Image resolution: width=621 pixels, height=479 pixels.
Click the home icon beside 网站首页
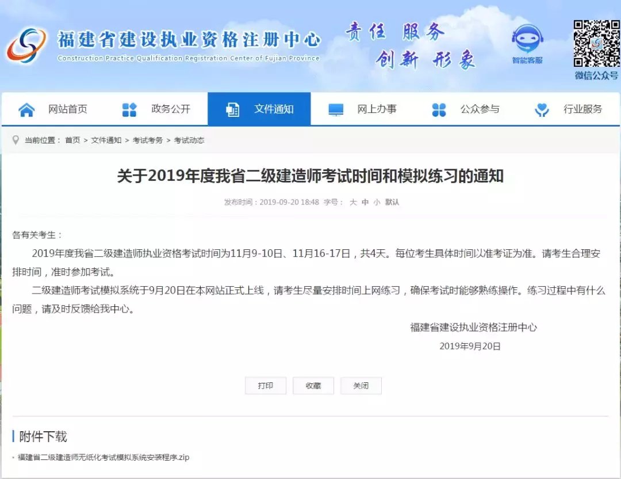(25, 109)
